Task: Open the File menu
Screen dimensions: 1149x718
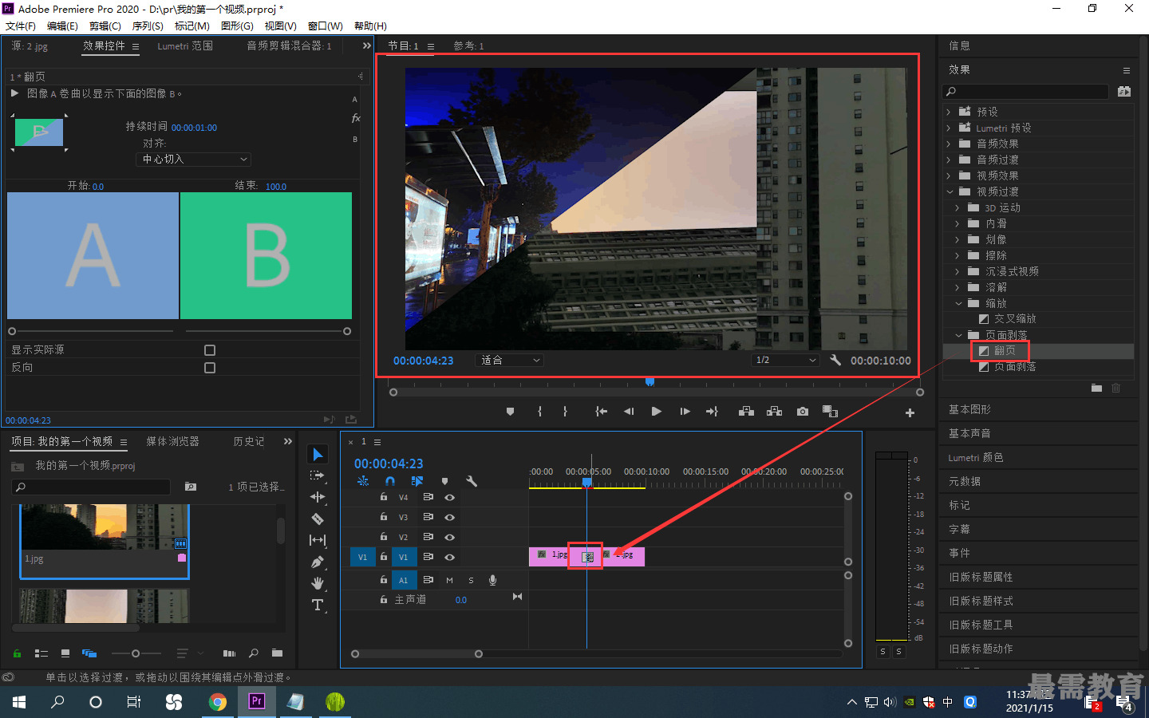Action: pos(21,26)
